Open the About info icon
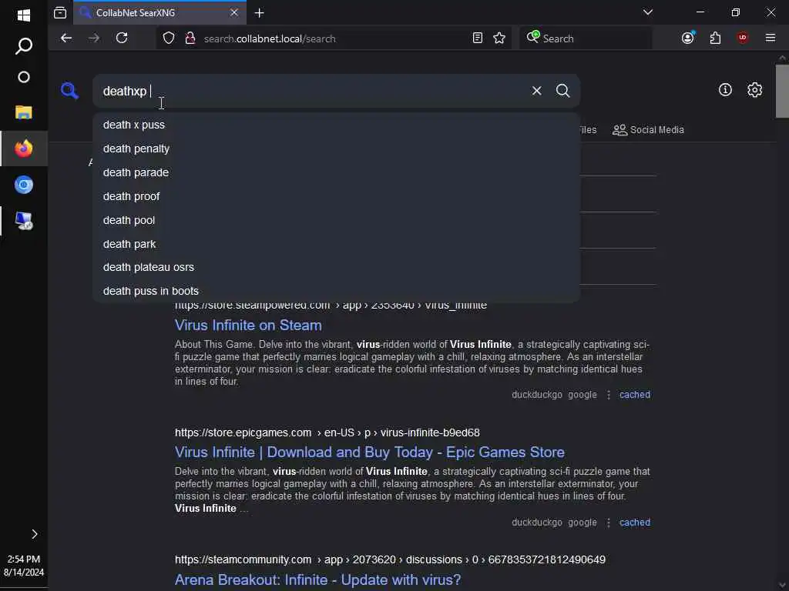The width and height of the screenshot is (789, 591). tap(725, 90)
